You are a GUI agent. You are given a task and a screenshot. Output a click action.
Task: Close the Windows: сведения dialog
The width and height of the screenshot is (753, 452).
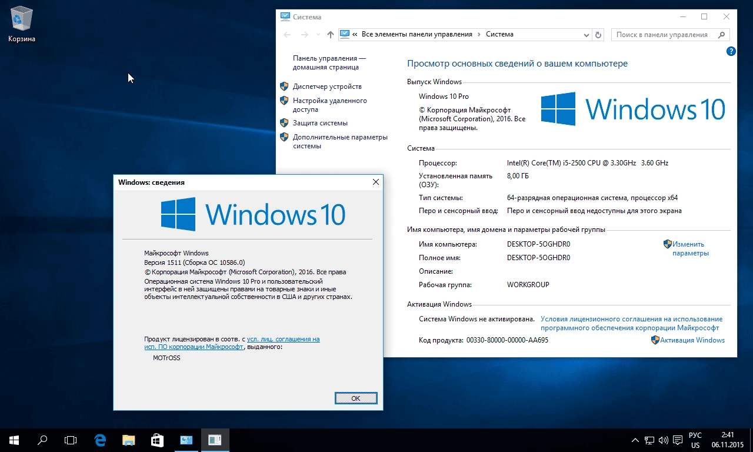coord(375,182)
